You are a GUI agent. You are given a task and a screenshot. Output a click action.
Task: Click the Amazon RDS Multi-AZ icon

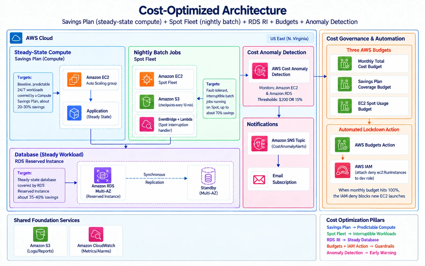tap(103, 175)
